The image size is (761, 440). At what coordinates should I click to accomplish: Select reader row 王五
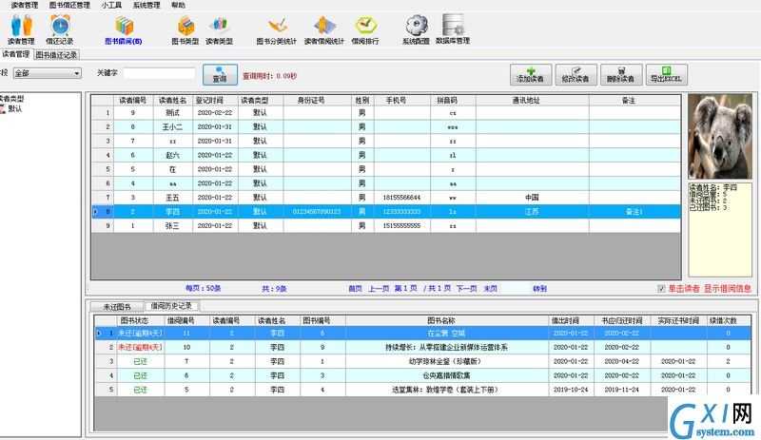click(386, 198)
